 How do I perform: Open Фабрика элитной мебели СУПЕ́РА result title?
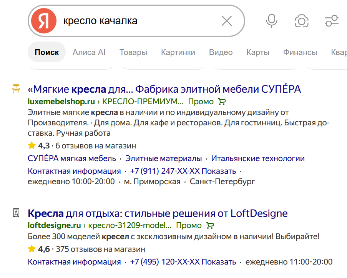click(x=164, y=89)
